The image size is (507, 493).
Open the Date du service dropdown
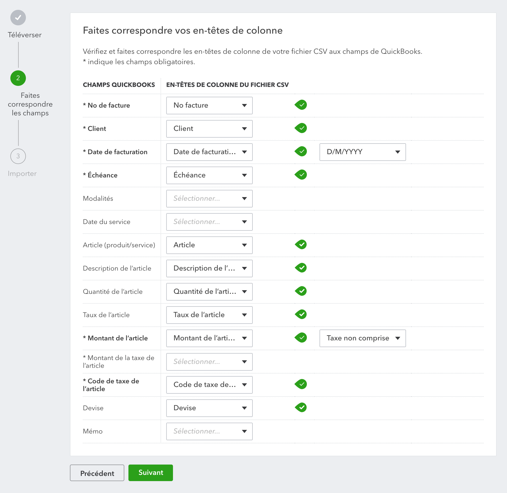tap(209, 222)
